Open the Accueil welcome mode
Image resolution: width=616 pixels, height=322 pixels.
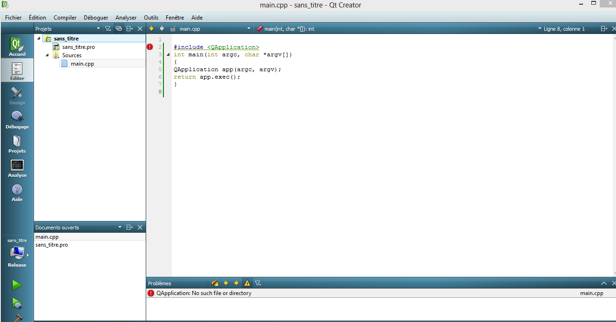17,47
